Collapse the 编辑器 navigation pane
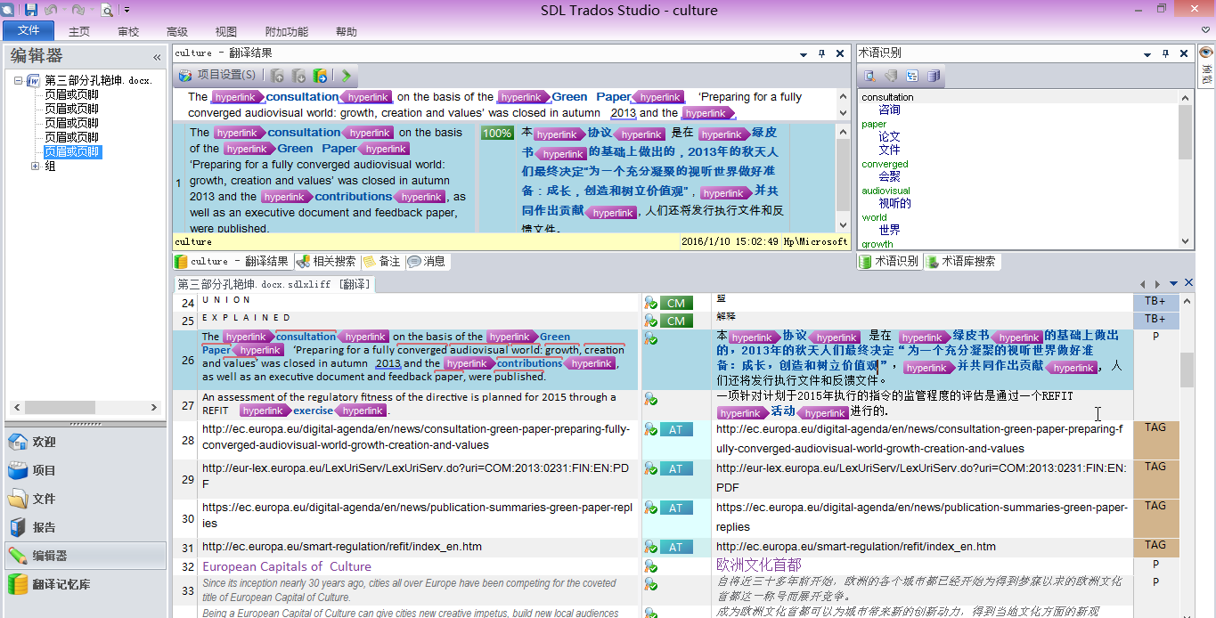1216x618 pixels. [157, 57]
